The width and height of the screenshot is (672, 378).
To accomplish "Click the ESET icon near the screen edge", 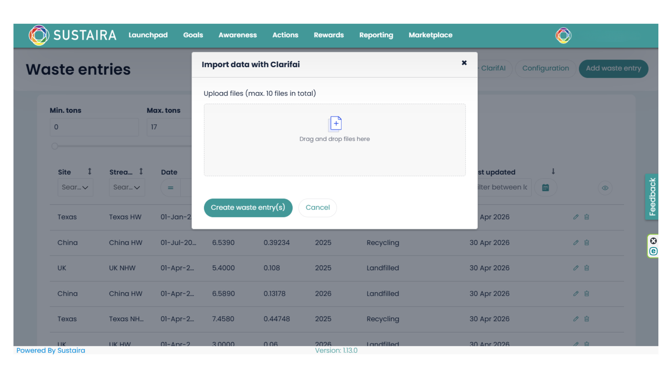I will click(653, 251).
